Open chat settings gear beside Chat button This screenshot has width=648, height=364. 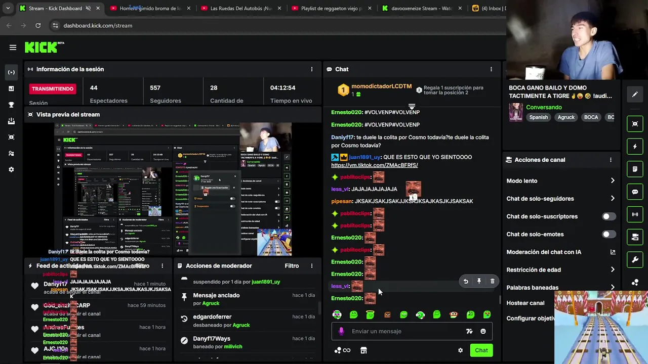tap(460, 350)
